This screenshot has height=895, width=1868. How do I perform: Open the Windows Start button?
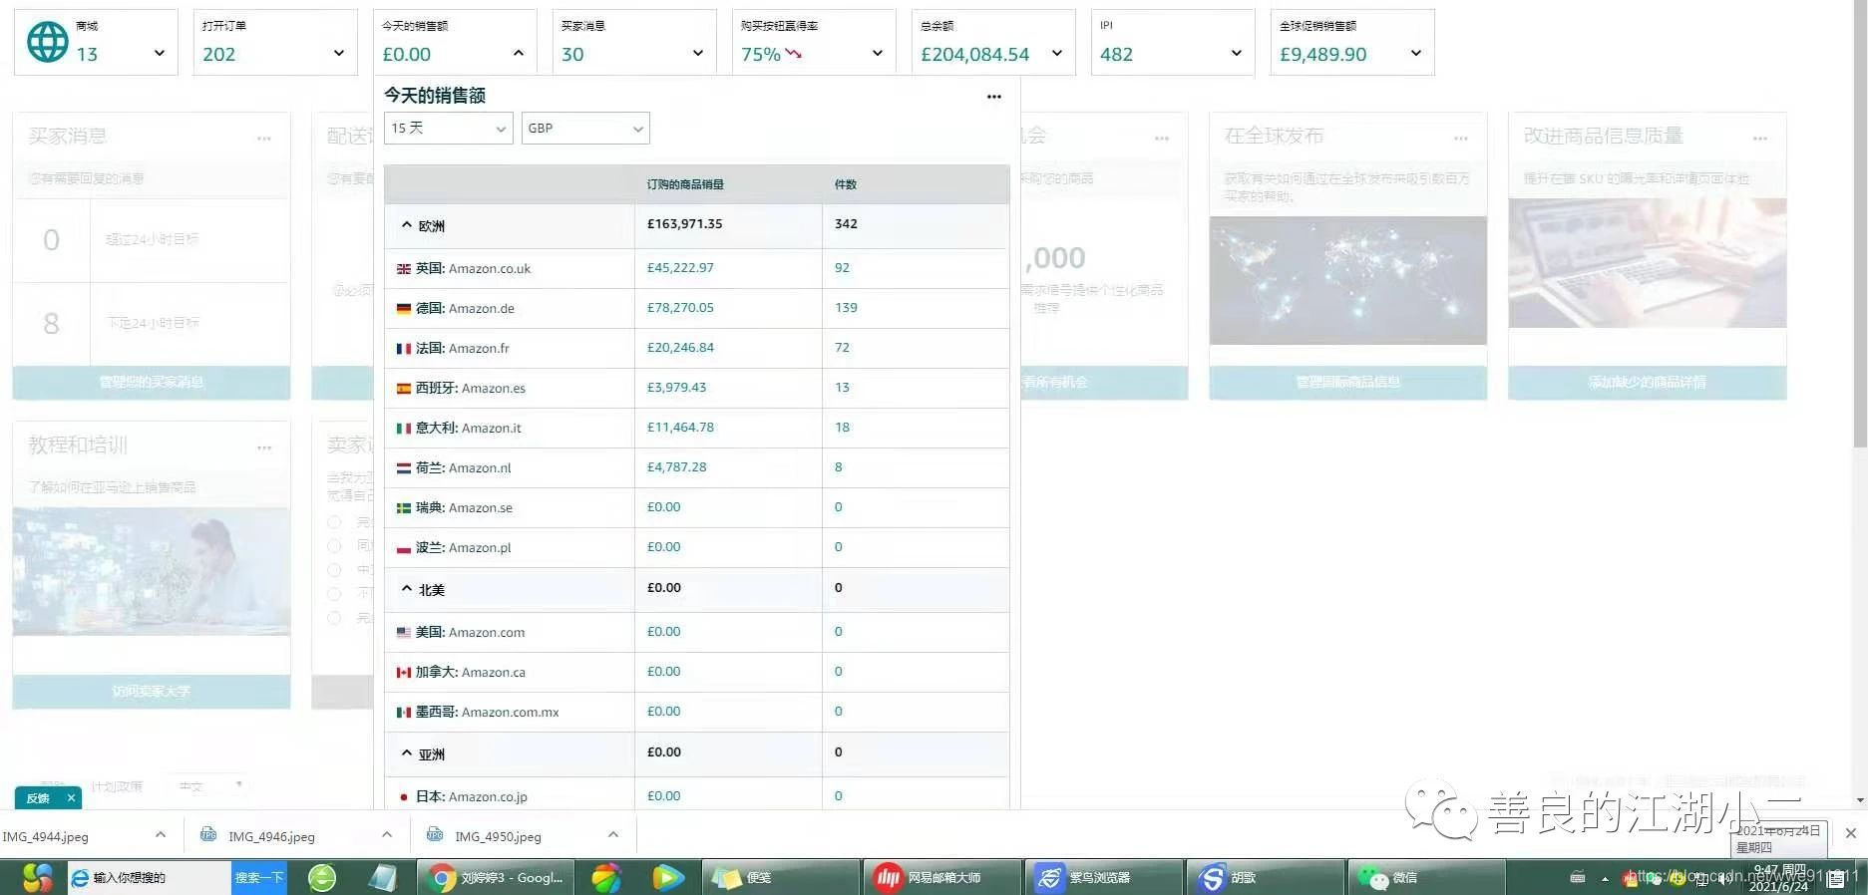point(37,877)
